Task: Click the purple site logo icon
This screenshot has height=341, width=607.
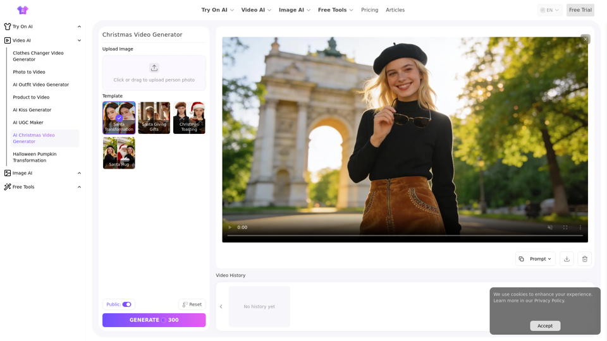Action: pyautogui.click(x=23, y=10)
